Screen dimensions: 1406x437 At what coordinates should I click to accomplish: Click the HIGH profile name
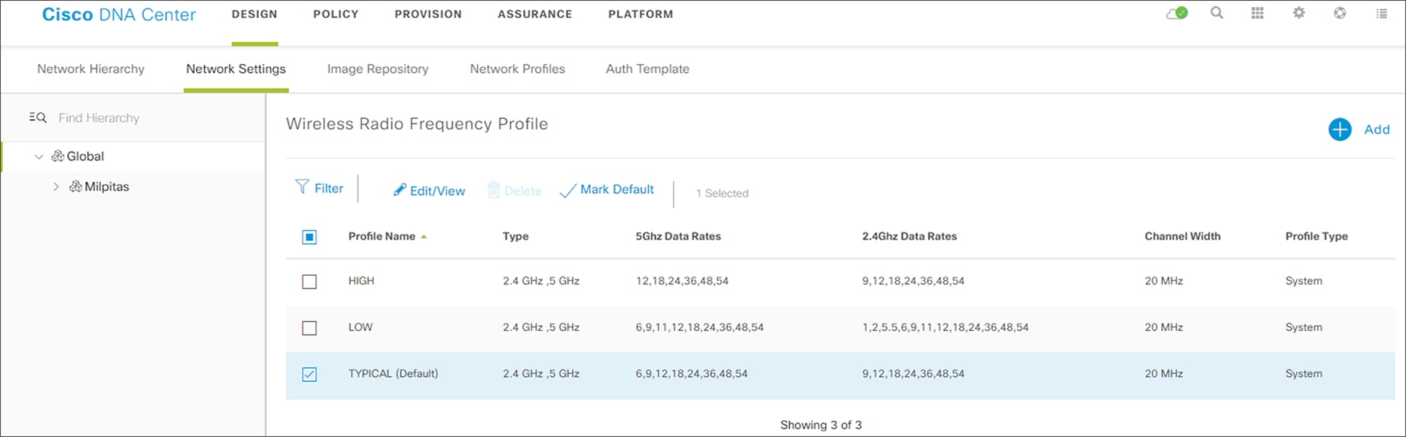coord(361,281)
